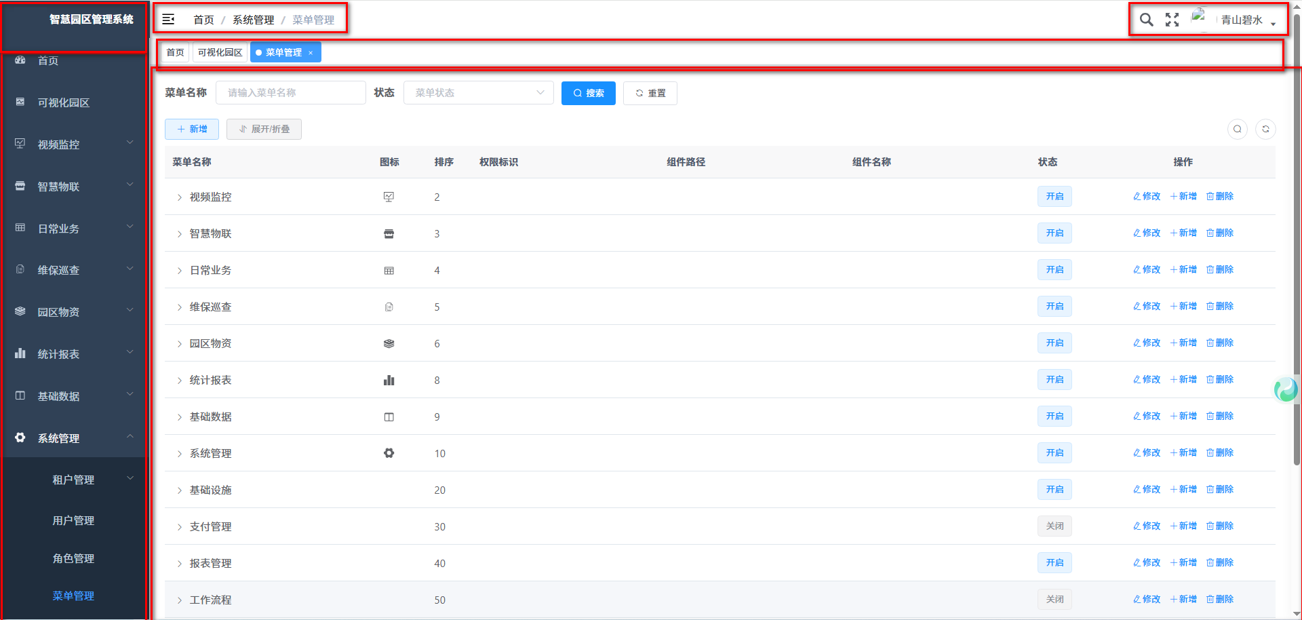Click the 开启 status tag for 视频监控
The image size is (1302, 620).
point(1054,197)
